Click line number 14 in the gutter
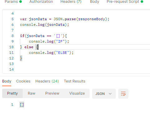Viewport: 150px width, 122px height. (x=12, y=69)
